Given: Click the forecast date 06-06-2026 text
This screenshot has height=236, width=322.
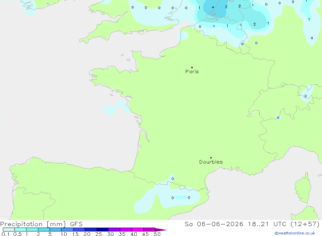Looking at the screenshot, I should (x=220, y=224).
